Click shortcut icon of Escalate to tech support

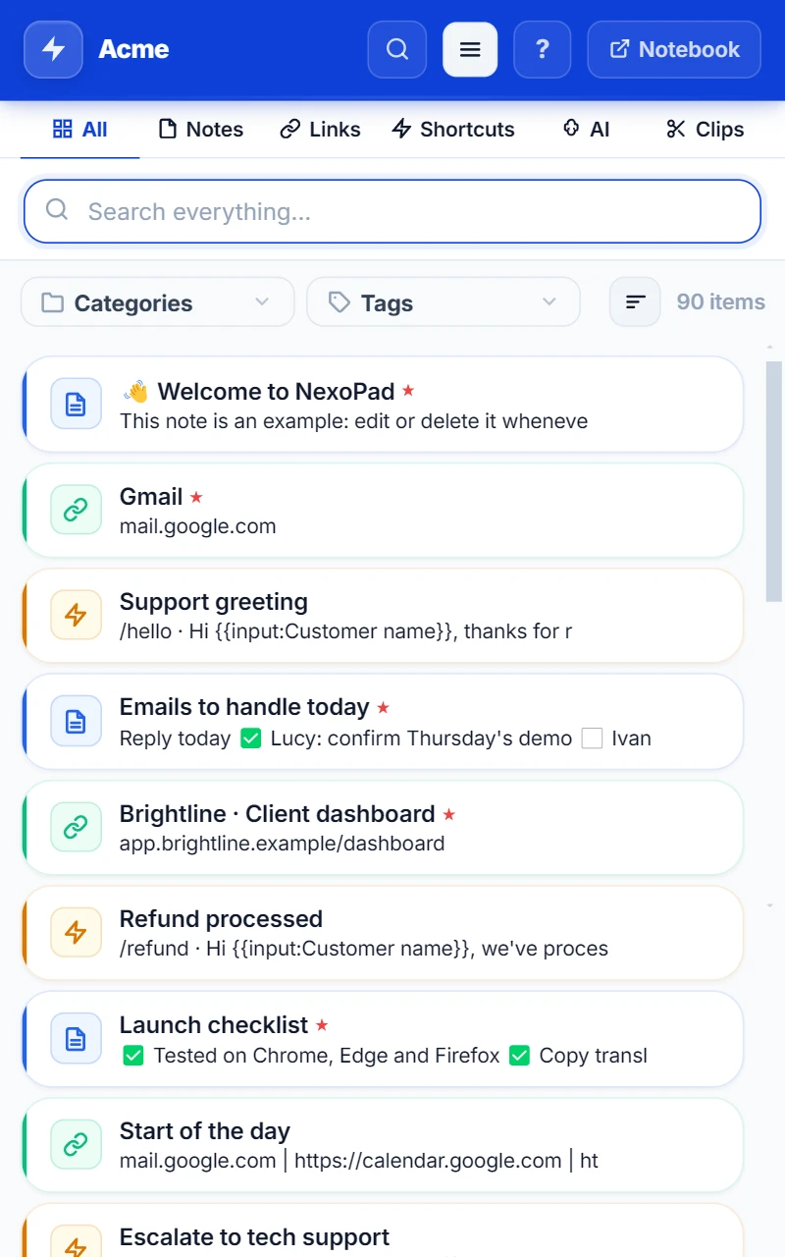76,1241
